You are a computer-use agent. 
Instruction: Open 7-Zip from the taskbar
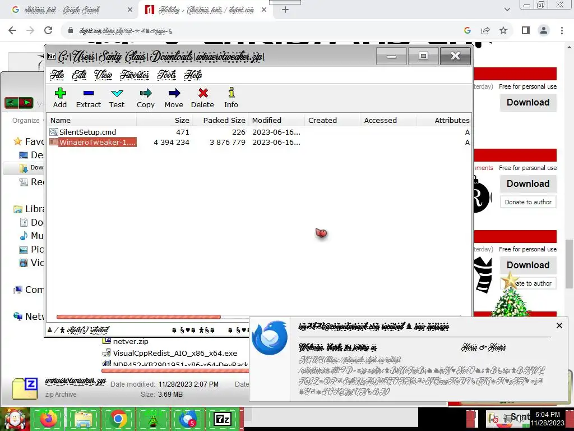(x=223, y=419)
